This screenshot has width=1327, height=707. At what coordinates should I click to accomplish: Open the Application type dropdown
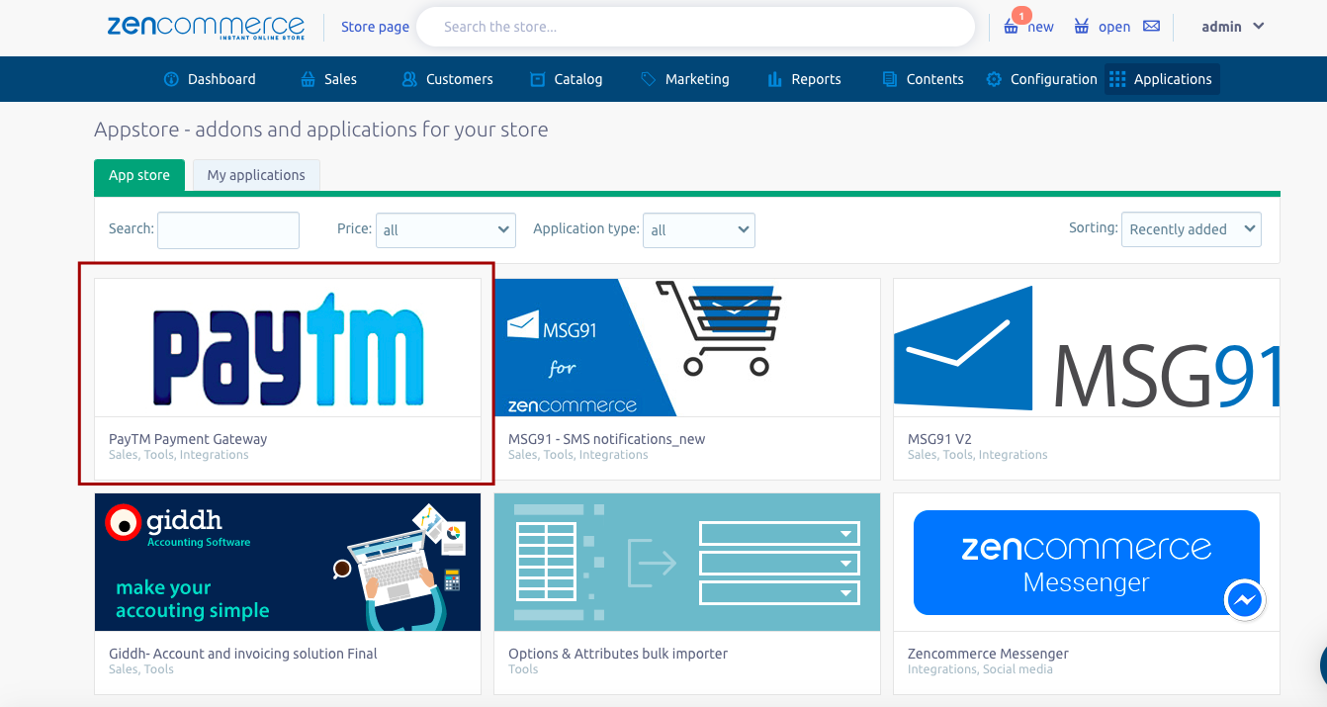point(699,229)
